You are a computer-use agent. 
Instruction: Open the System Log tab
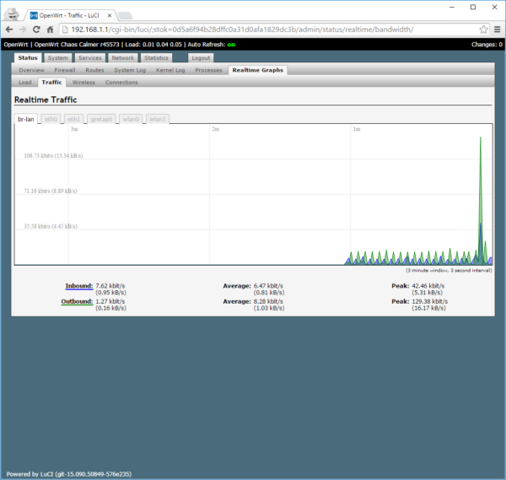click(x=129, y=70)
